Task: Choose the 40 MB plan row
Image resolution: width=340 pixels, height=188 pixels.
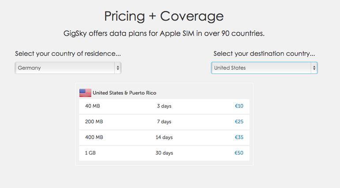Action: coord(164,106)
